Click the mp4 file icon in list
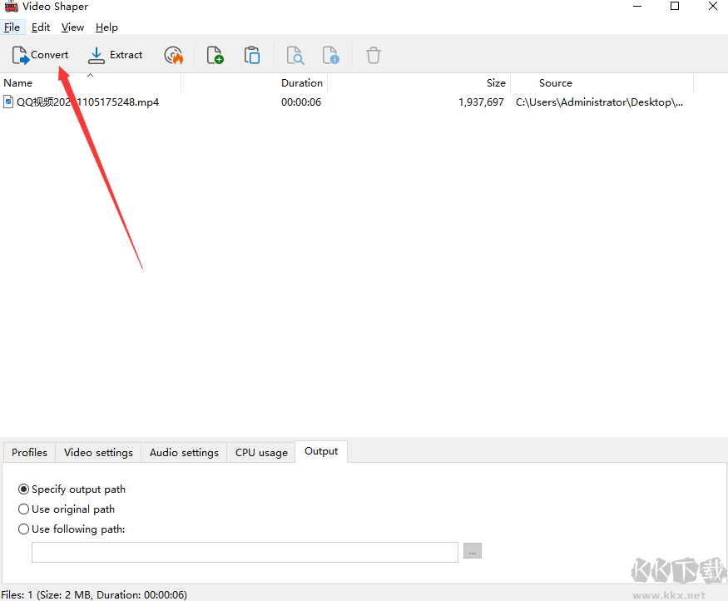728x601 pixels. [x=8, y=102]
